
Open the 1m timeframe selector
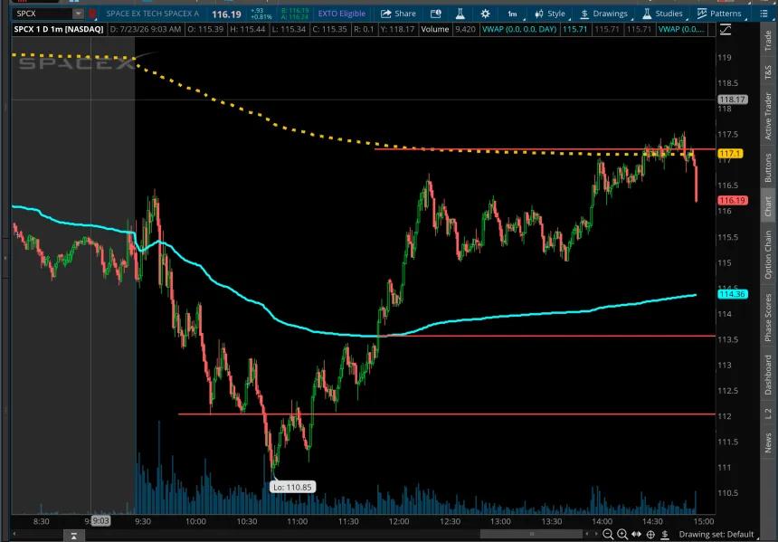tap(513, 14)
